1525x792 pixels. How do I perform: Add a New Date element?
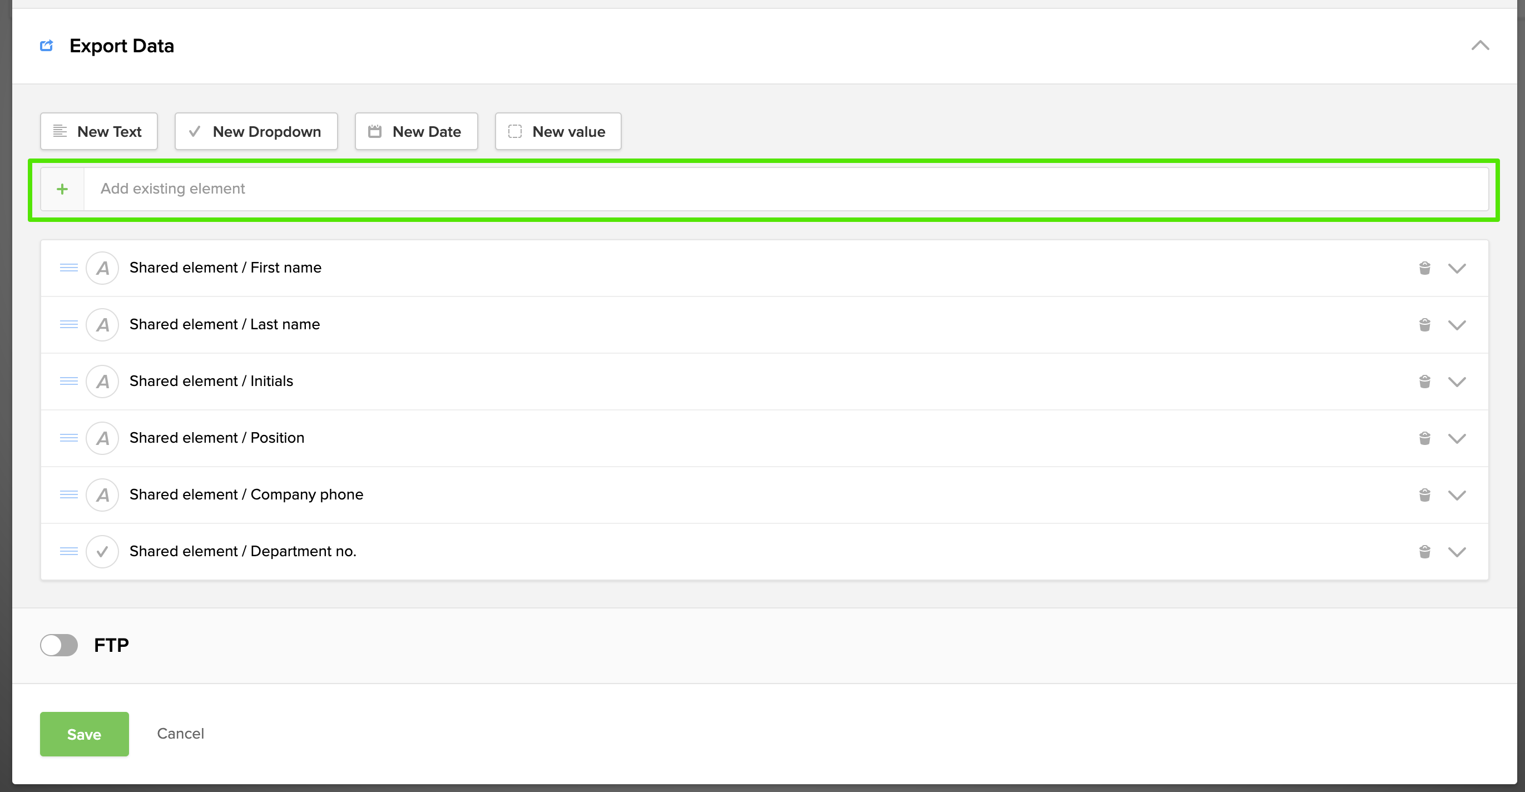tap(415, 131)
